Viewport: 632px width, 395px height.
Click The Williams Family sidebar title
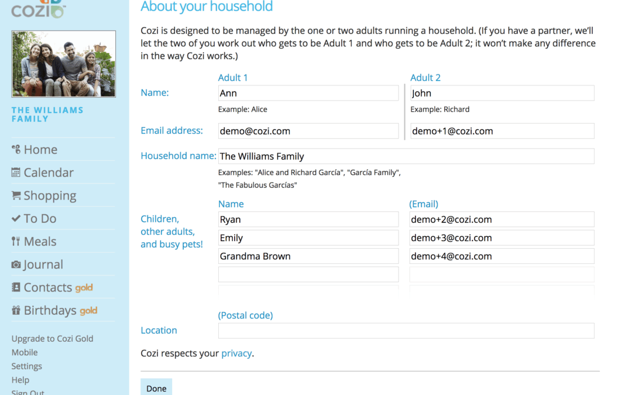pyautogui.click(x=47, y=115)
